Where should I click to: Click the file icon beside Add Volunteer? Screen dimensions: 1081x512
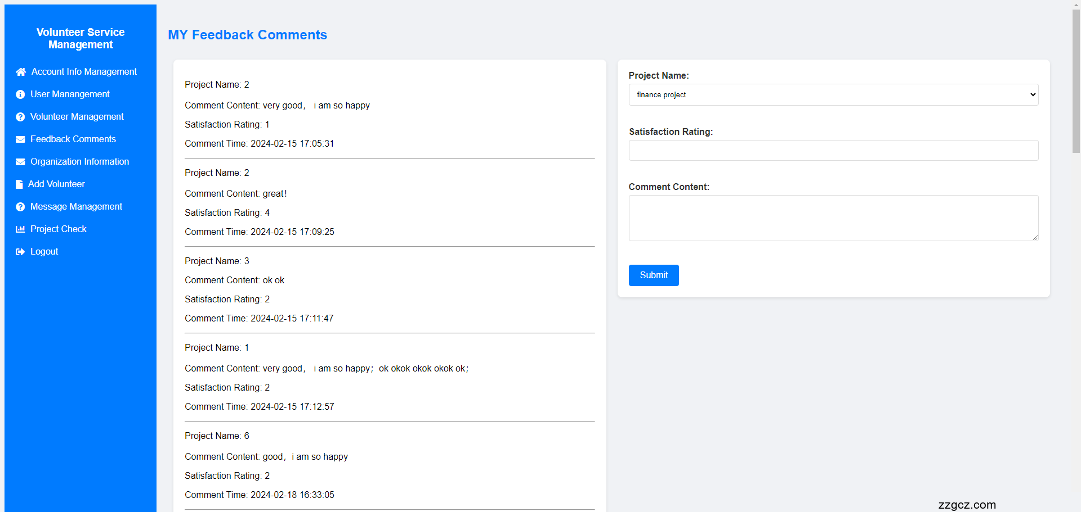click(x=19, y=184)
